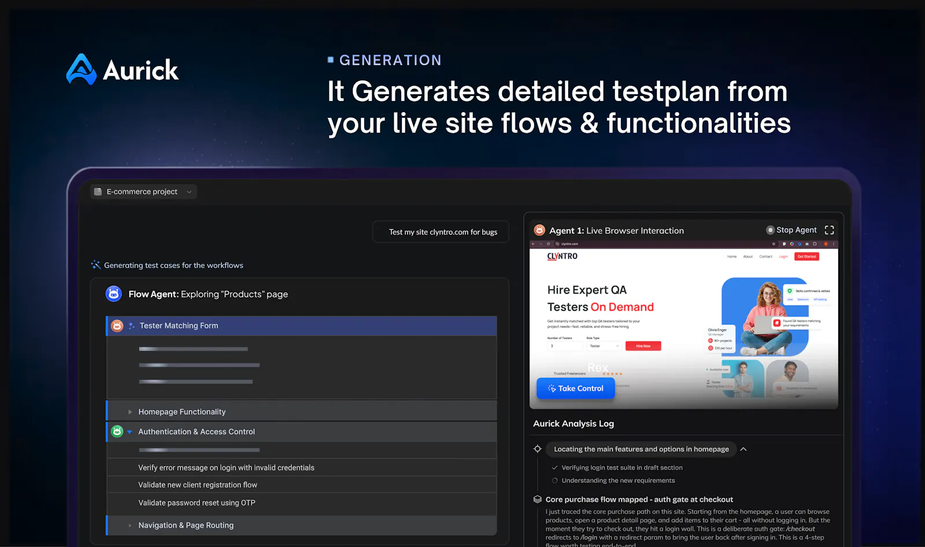Image resolution: width=925 pixels, height=547 pixels.
Task: Click the sparkle icon beside Generating test cases
Action: [x=96, y=265]
